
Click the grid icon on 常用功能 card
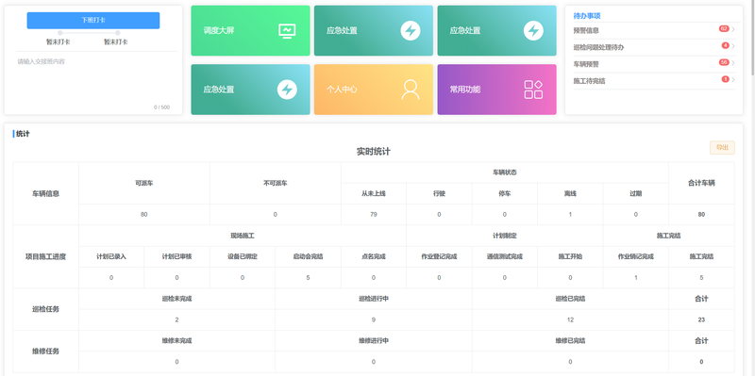[x=533, y=90]
